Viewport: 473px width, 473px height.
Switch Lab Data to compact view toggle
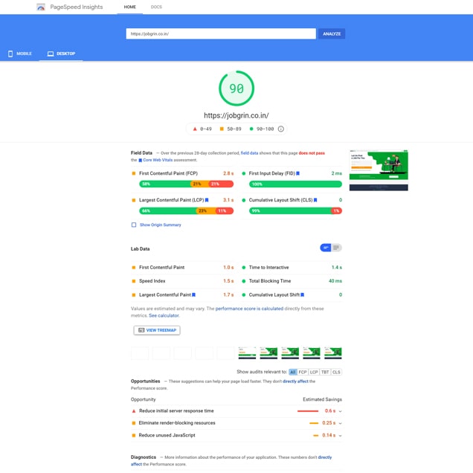(326, 248)
